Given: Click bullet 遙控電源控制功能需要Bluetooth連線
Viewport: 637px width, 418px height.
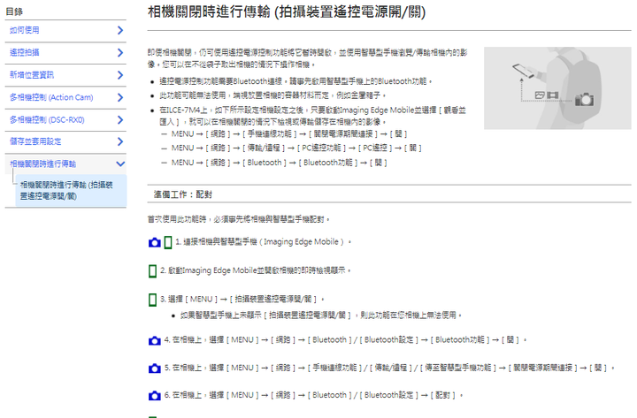Looking at the screenshot, I should click(x=295, y=81).
